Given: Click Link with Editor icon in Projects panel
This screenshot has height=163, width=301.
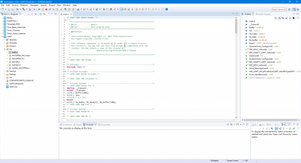Looking at the screenshot, I should [44, 14].
